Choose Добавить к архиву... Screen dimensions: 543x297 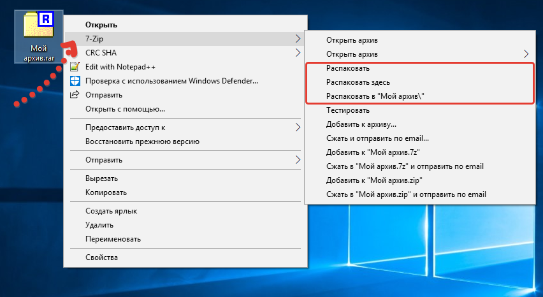(x=420, y=124)
